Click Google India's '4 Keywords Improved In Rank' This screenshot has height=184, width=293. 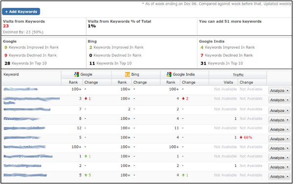[228, 47]
